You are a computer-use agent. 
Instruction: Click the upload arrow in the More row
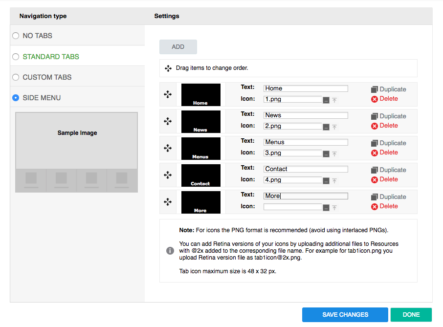(x=334, y=208)
